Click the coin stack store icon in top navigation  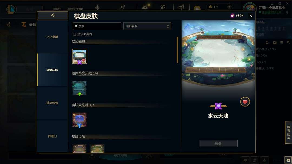(x=182, y=7)
